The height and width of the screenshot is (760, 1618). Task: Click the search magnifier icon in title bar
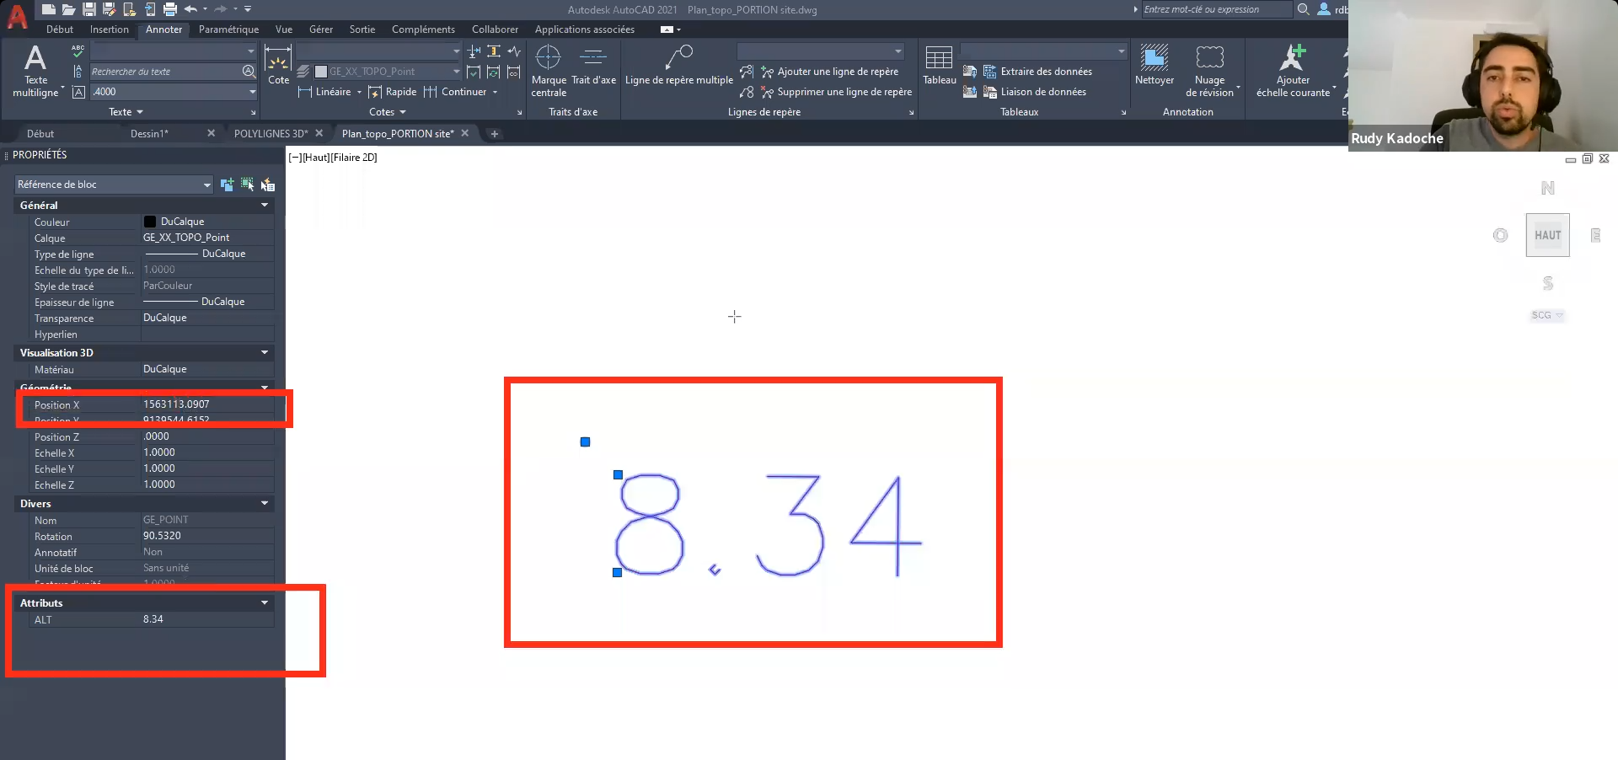(x=1303, y=9)
